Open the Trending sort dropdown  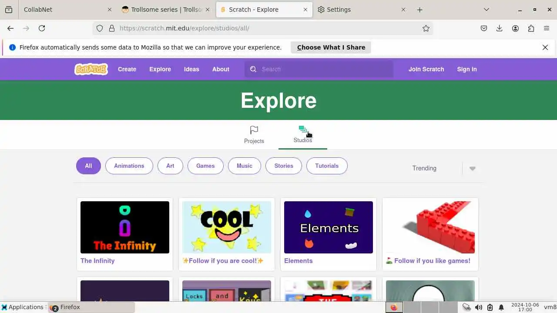click(444, 168)
